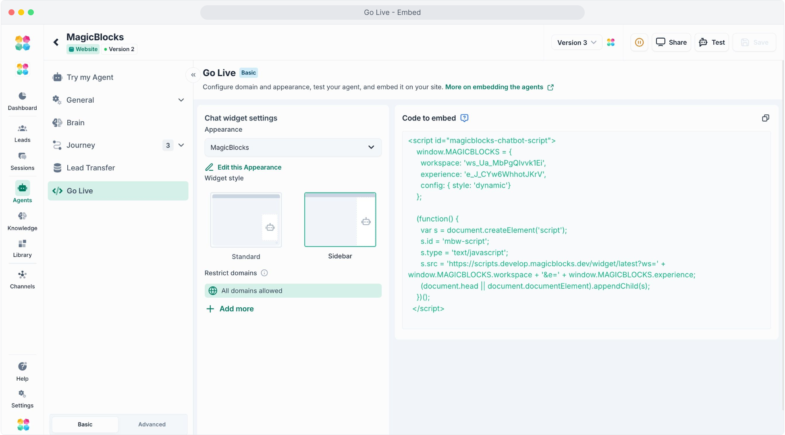Open the Lead Transfer menu item
The image size is (785, 435).
tap(91, 168)
